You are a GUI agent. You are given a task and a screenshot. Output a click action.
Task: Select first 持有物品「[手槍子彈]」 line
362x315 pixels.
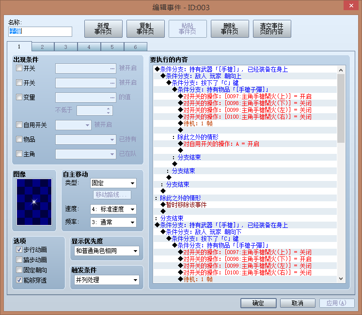click(245, 90)
